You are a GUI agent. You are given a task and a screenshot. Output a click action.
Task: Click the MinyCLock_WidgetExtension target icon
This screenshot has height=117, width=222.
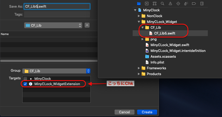30,84
